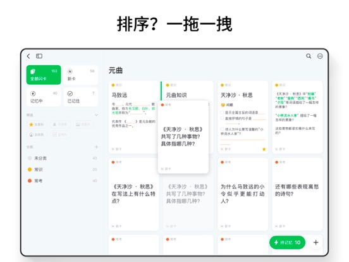Click the floating dragged card 共写了几种事物

(183, 137)
